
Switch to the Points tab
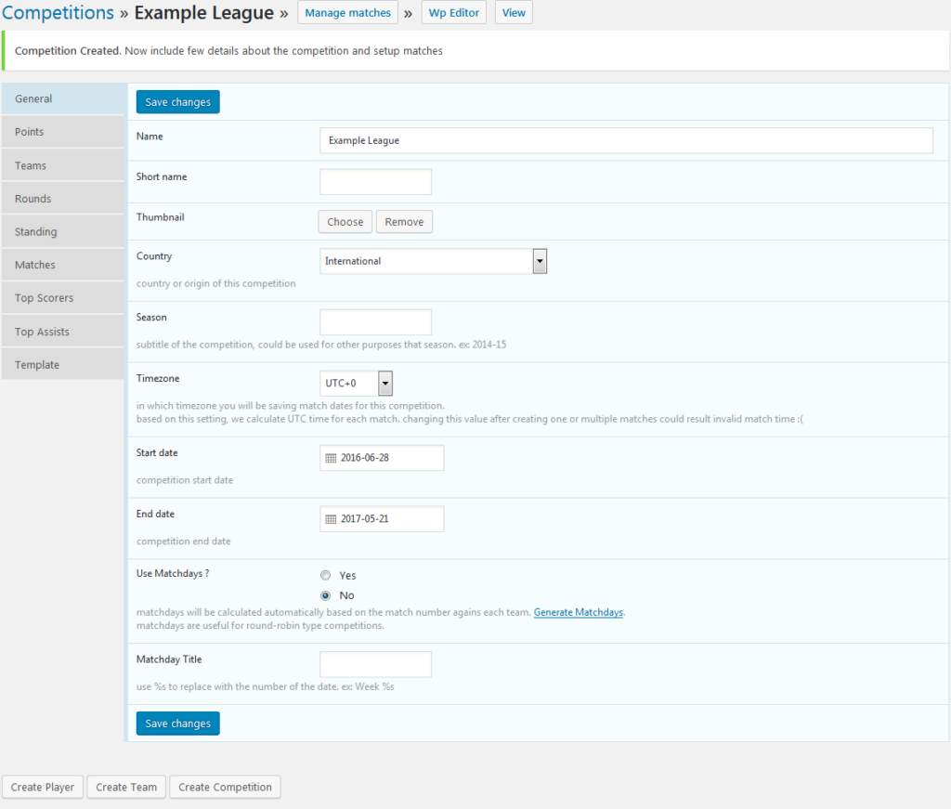pos(62,132)
